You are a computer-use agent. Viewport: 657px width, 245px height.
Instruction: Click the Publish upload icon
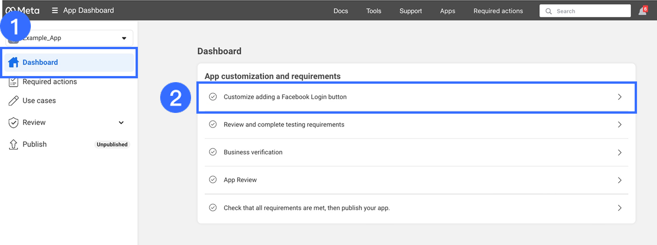click(x=13, y=144)
